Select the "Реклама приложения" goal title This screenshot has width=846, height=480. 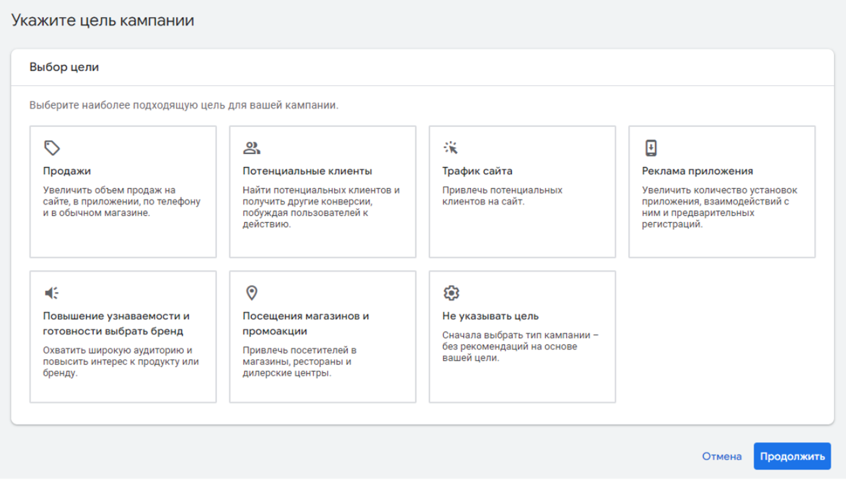pos(697,171)
